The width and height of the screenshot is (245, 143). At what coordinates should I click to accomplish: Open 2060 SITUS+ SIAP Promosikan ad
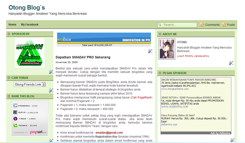point(191,97)
